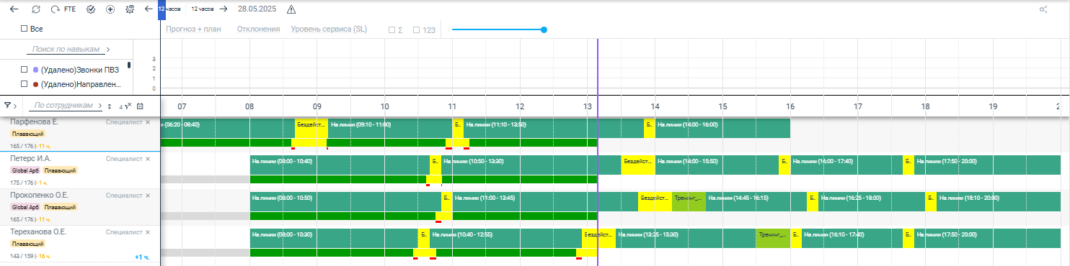Viewport: 1070px width, 266px height.
Task: Click Специалист role on Петерс row
Action: [123, 158]
